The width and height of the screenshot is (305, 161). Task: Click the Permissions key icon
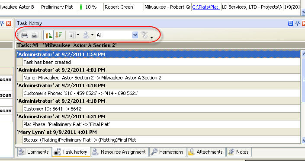click(154, 152)
